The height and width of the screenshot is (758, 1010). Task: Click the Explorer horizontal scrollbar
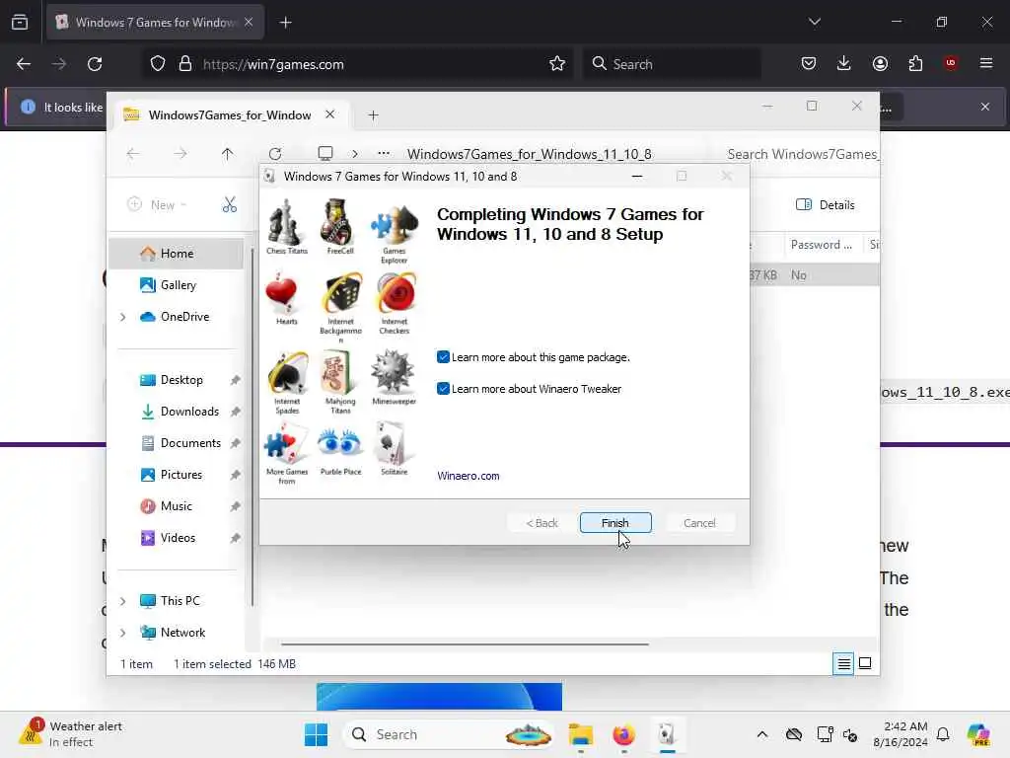coord(465,644)
